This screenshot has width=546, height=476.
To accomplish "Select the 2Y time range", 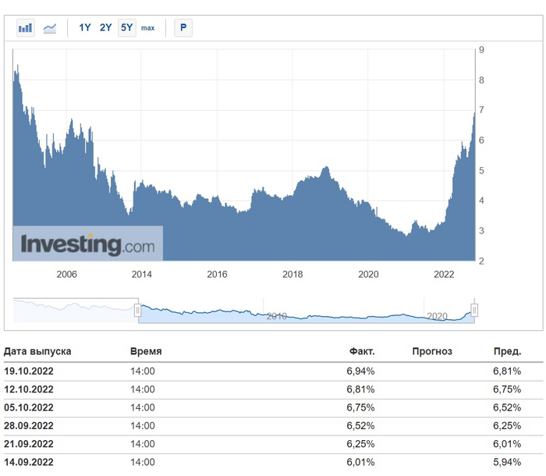I will (105, 28).
